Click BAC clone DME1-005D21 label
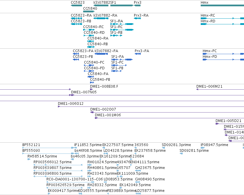The width and height of the screenshot is (244, 195). [229, 121]
